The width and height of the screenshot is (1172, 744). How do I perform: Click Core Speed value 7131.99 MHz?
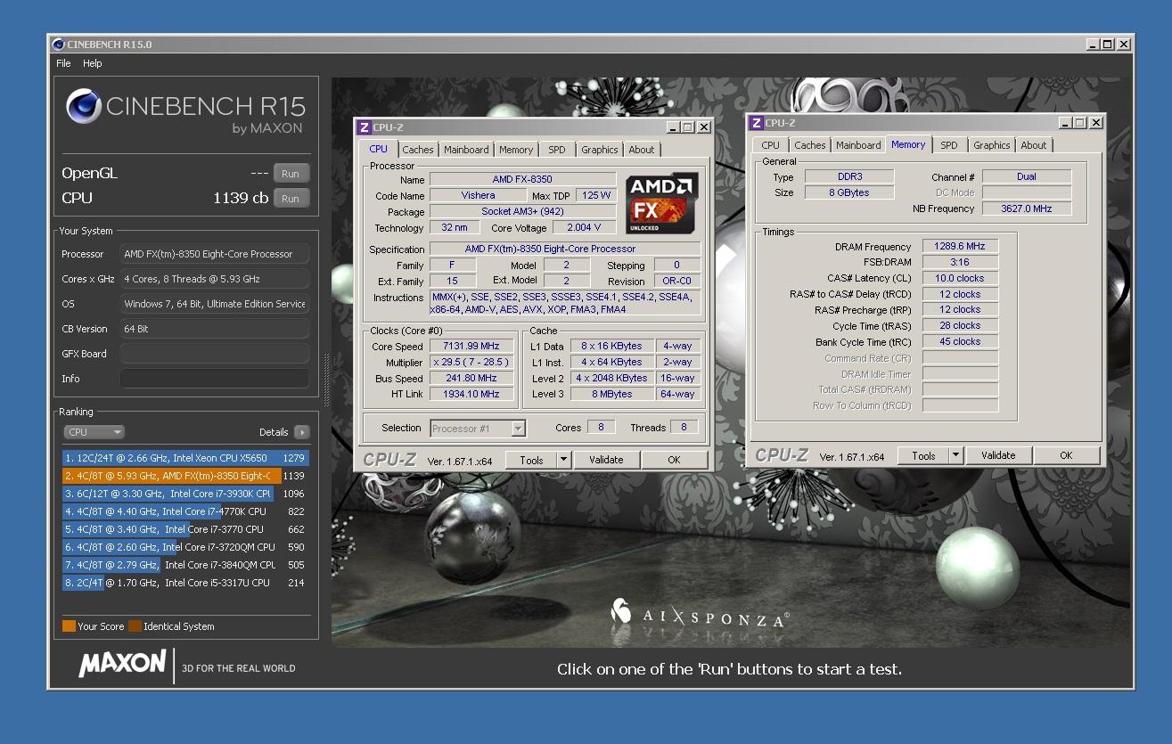point(472,347)
